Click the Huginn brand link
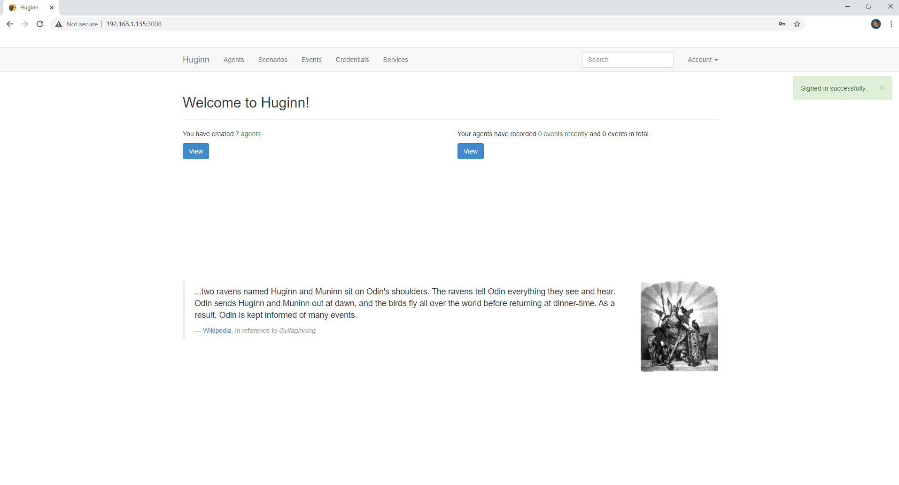 tap(196, 60)
